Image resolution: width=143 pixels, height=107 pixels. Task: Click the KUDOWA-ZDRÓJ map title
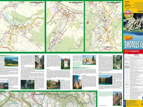pyautogui.click(x=37, y=3)
